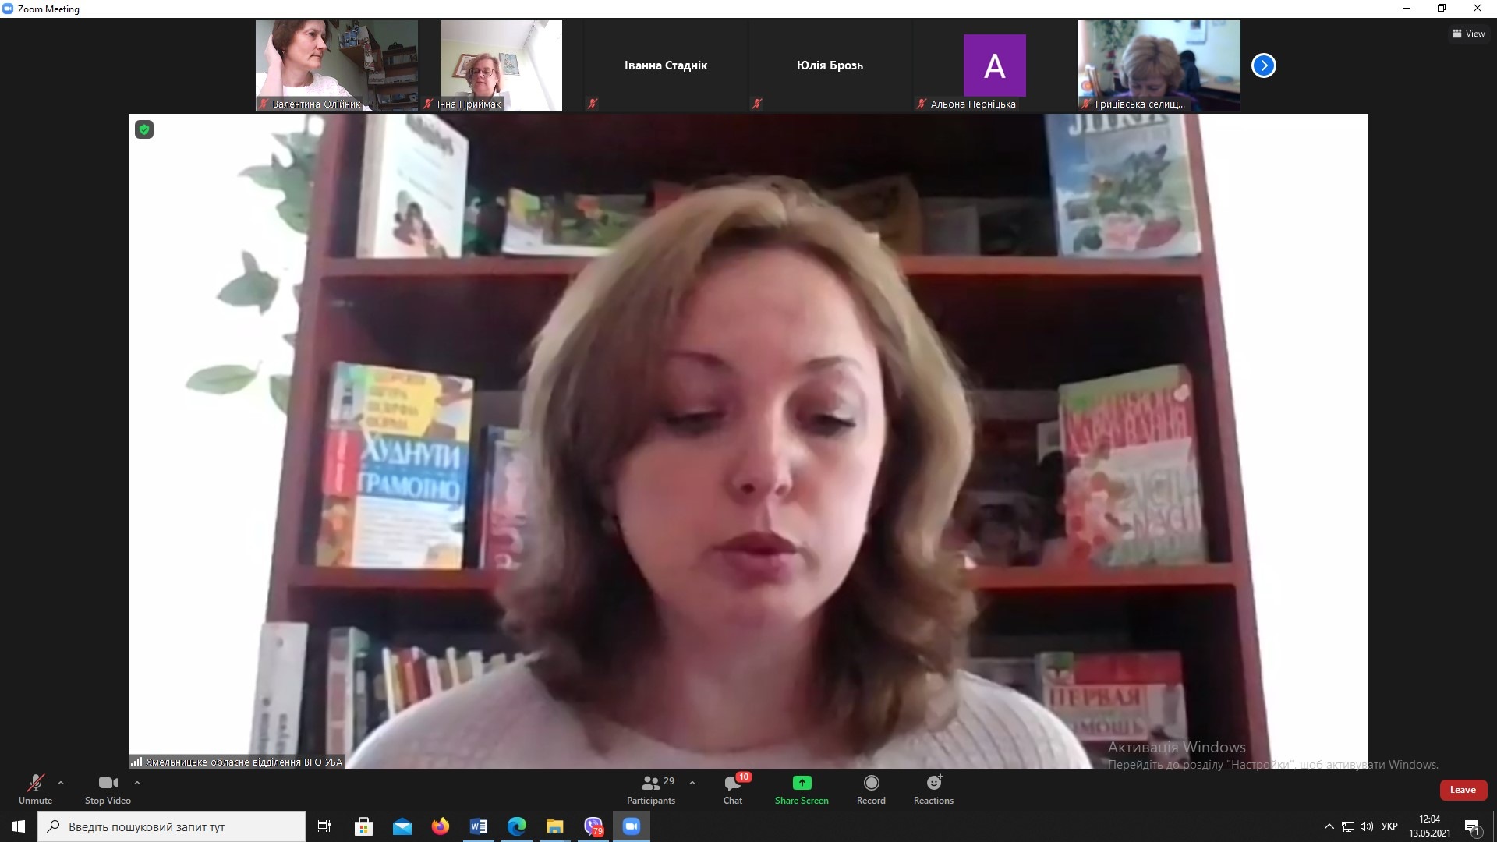Click the Windows search input field
The width and height of the screenshot is (1497, 842).
point(172,826)
